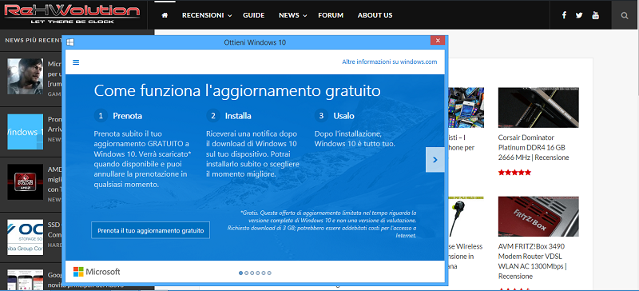The image size is (639, 291).
Task: Click the Windows logo in dialog title bar
Action: [x=70, y=42]
